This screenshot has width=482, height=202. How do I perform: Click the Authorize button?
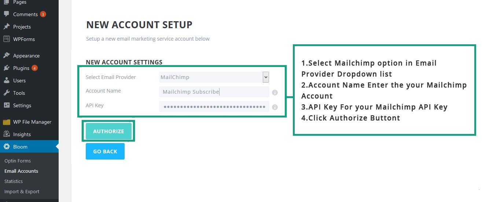(108, 131)
